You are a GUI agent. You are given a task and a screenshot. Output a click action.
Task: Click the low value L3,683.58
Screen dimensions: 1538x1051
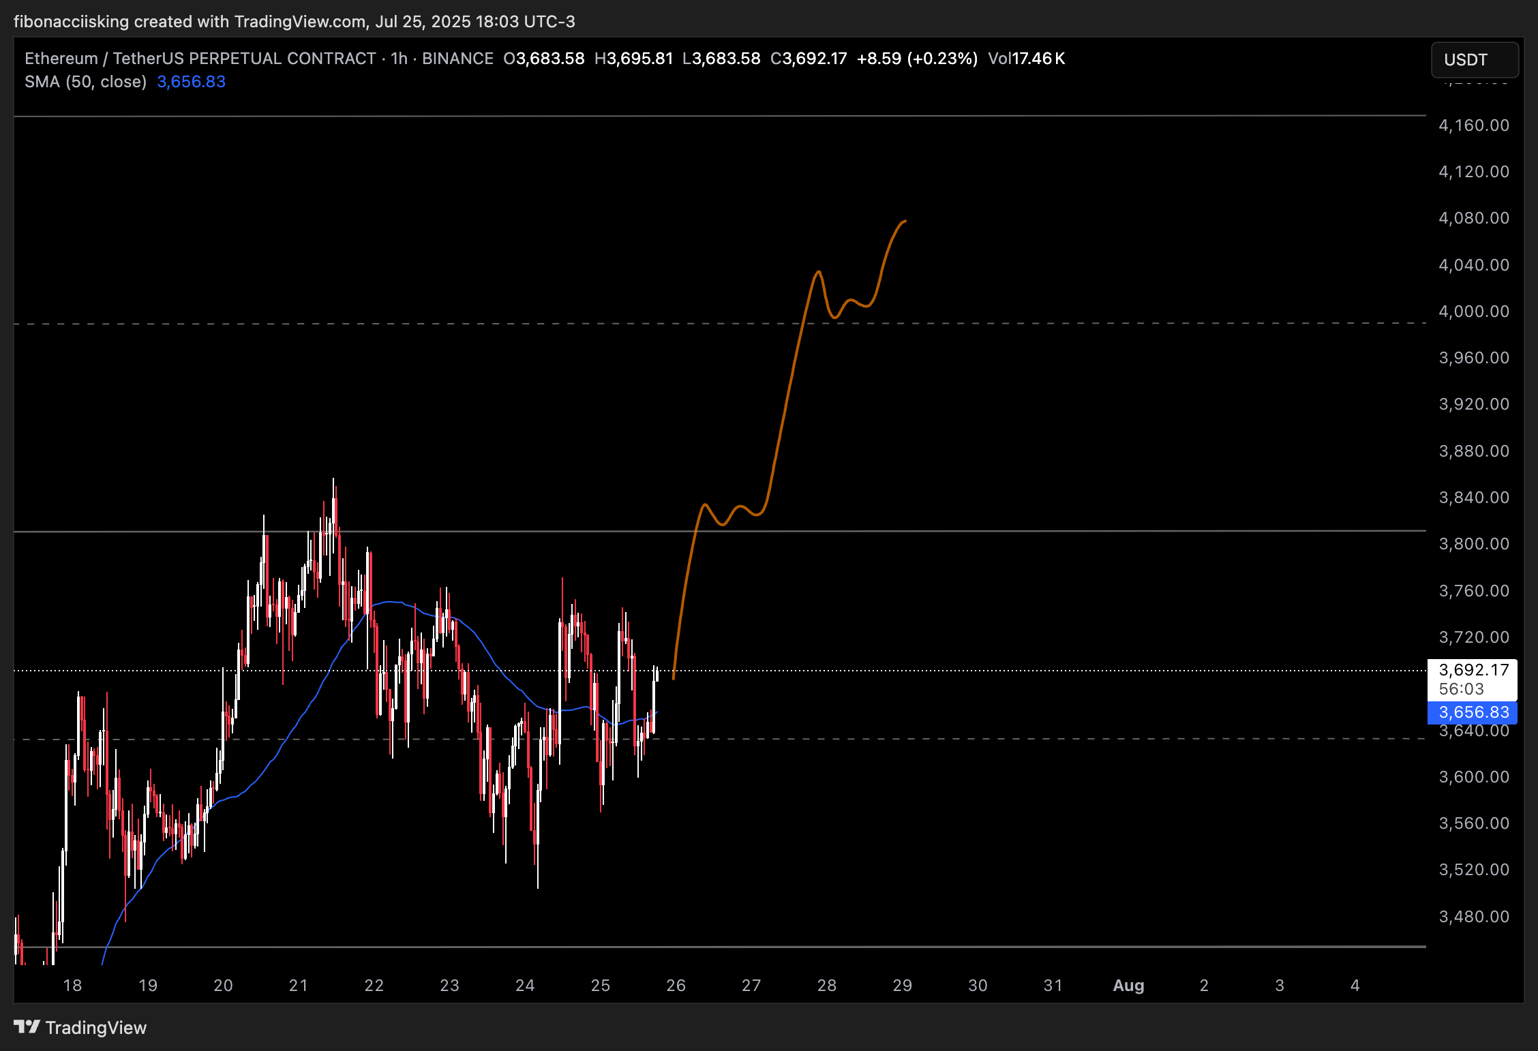tap(721, 59)
